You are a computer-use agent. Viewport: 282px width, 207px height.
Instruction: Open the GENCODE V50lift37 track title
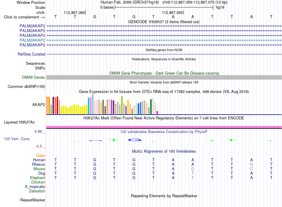[164, 22]
